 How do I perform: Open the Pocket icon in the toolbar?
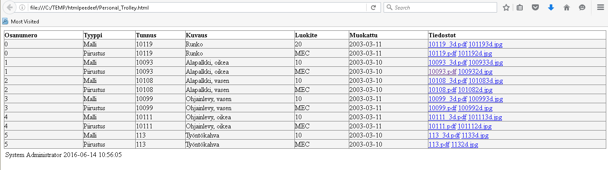coord(535,7)
